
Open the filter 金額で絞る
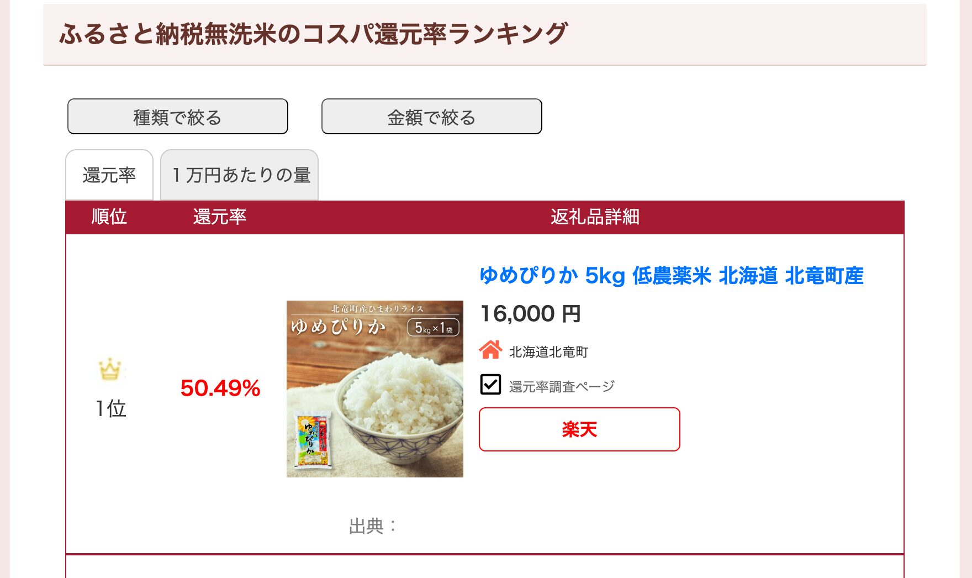431,116
